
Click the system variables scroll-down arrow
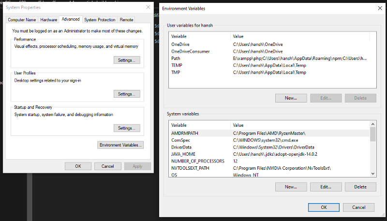(x=372, y=174)
